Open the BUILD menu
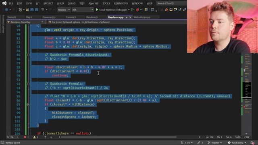Screen dimensions: 258x145 (x=60, y=4)
